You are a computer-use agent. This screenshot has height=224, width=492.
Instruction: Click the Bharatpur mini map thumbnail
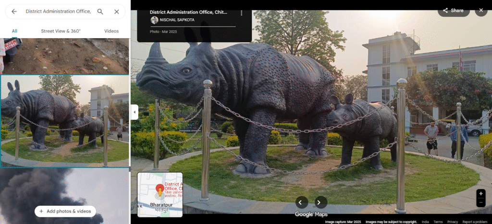point(160,194)
